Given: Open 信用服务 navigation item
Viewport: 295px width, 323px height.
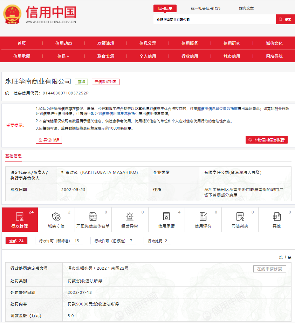Looking at the screenshot, I should click(190, 43).
